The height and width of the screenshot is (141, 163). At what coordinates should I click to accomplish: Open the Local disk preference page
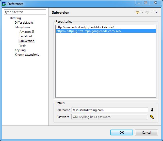[x=26, y=36]
